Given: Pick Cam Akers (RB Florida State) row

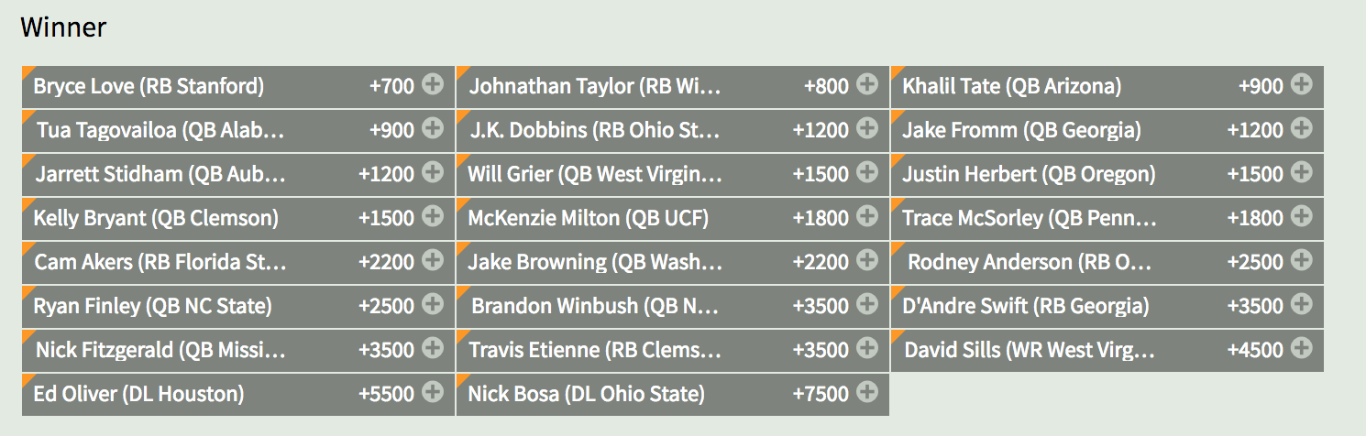Looking at the screenshot, I should 238,262.
